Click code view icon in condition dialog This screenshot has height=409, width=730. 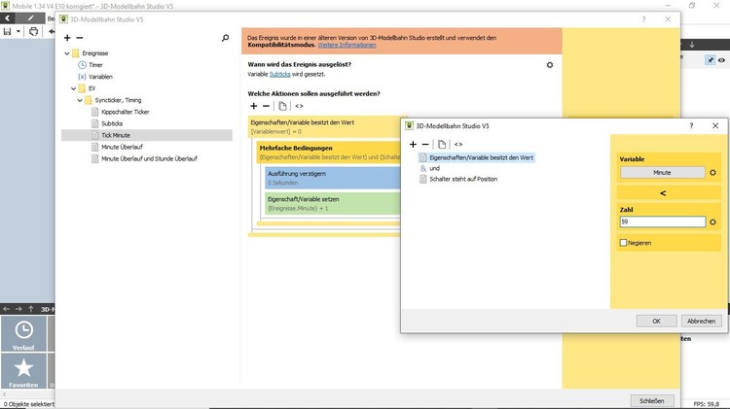click(x=458, y=144)
